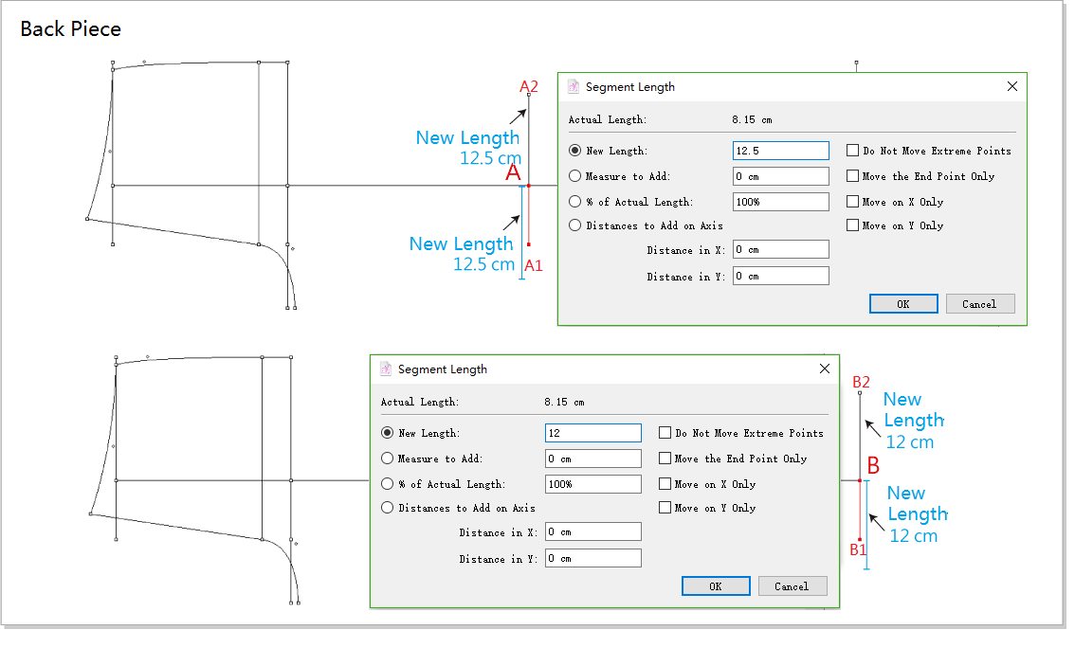
Task: Close the Segment Length dialog showing 12.5
Action: (1011, 86)
